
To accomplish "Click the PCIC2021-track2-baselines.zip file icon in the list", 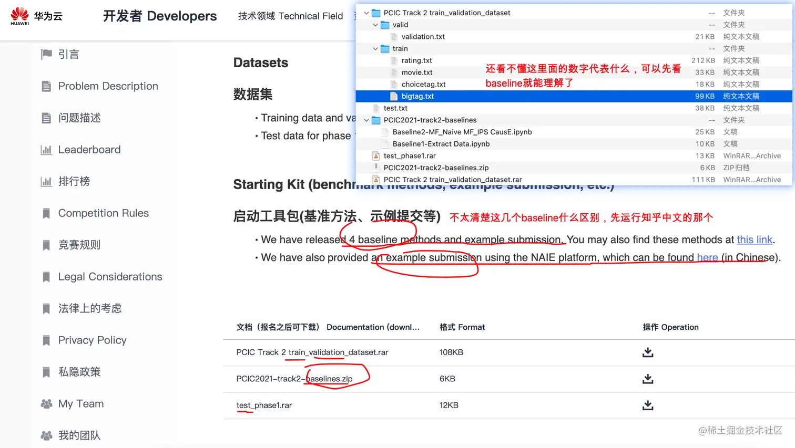I will (376, 168).
